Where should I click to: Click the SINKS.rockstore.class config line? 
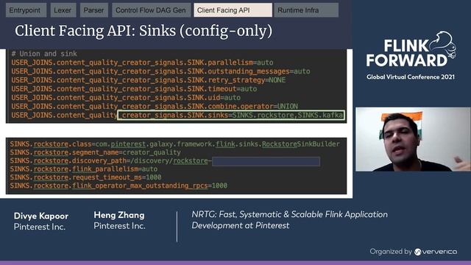175,144
